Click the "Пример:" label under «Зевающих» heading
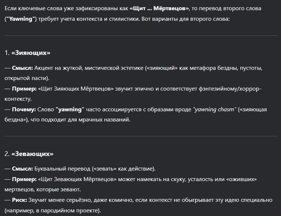This screenshot has width=281, height=216. [x=24, y=179]
